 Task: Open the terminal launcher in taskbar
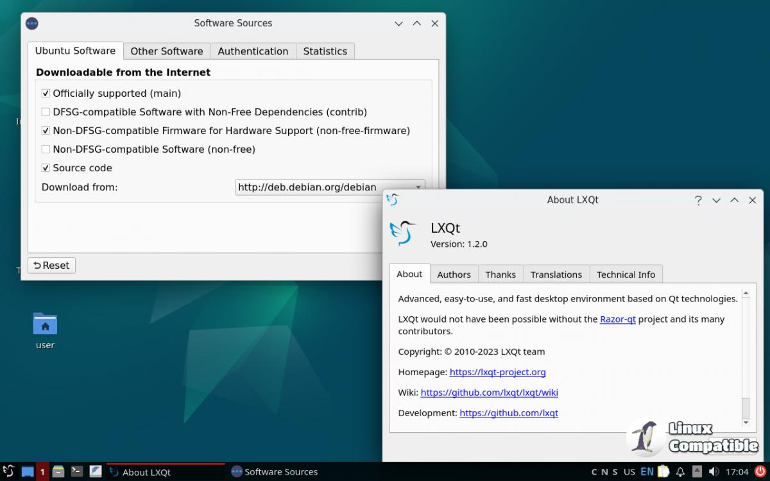click(76, 471)
